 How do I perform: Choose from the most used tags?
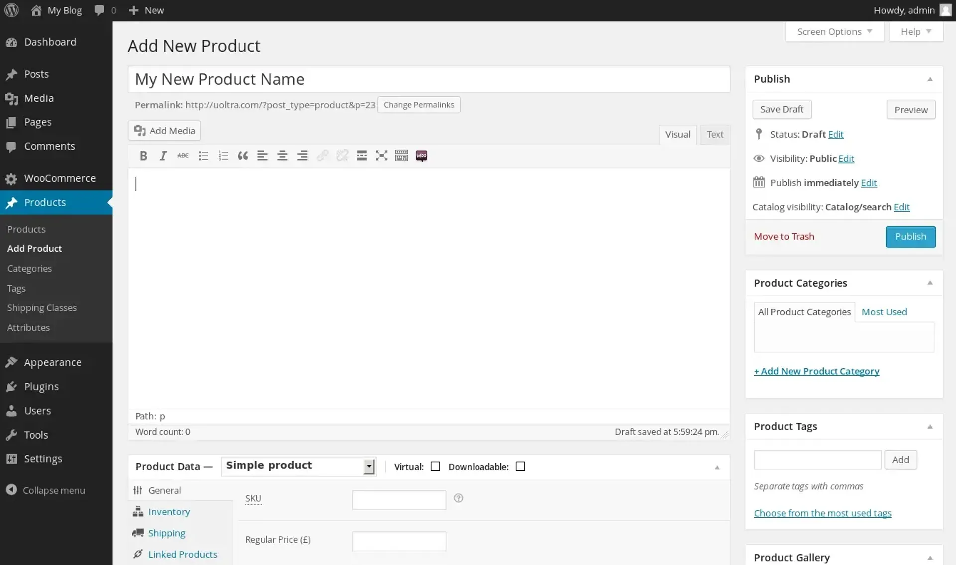(822, 513)
